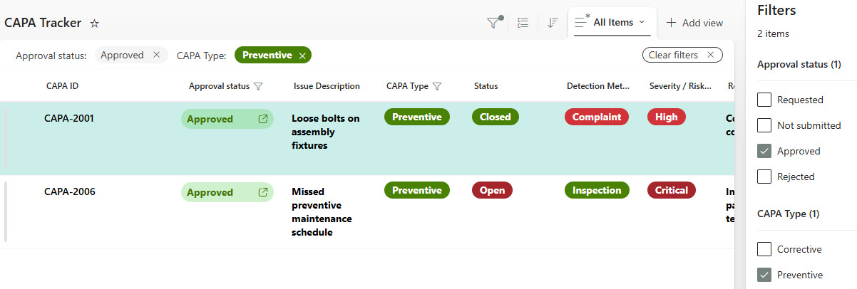The height and width of the screenshot is (289, 857).
Task: Click CAPA Type column filter icon
Action: click(437, 86)
